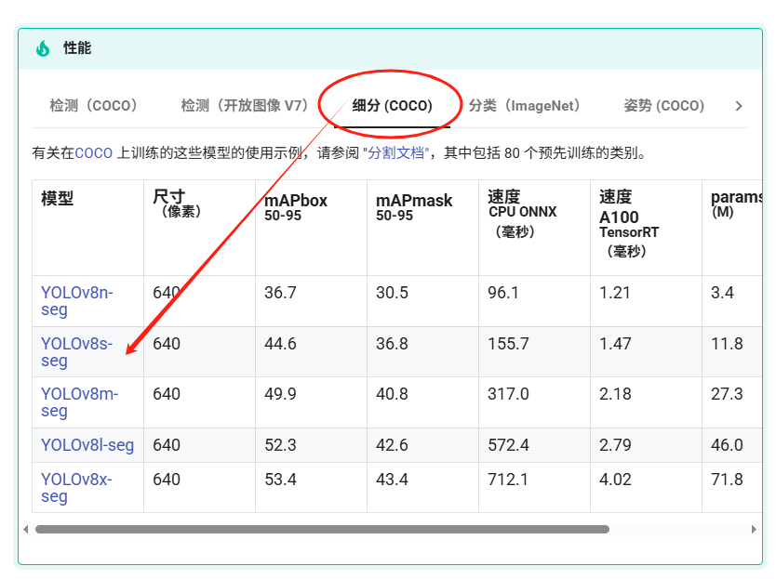This screenshot has width=776, height=579.
Task: Open the YOLOv8s-seg model link
Action: coord(76,351)
